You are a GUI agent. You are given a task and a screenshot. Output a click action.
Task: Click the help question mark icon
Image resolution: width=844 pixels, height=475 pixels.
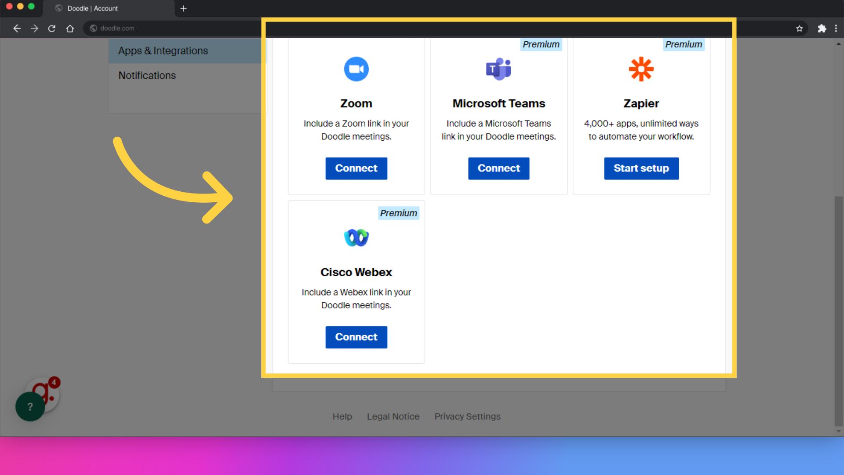(30, 406)
